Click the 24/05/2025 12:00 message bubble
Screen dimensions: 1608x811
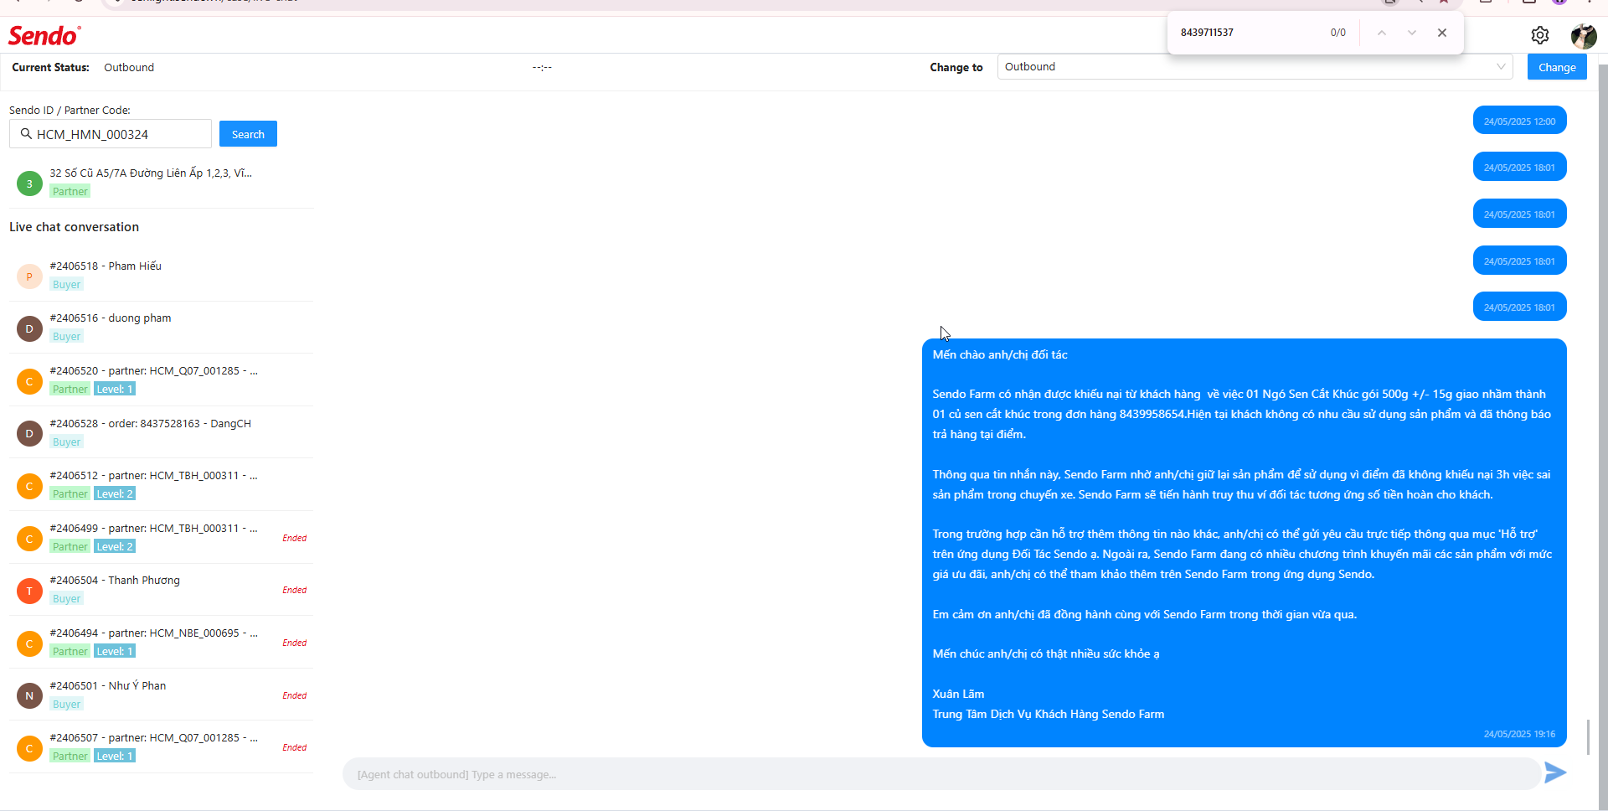tap(1519, 121)
